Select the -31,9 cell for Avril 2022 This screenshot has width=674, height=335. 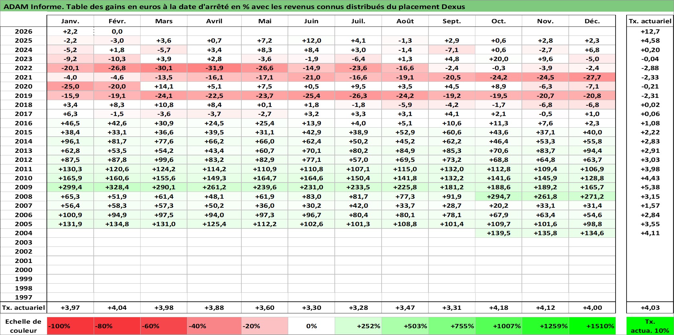tap(214, 68)
